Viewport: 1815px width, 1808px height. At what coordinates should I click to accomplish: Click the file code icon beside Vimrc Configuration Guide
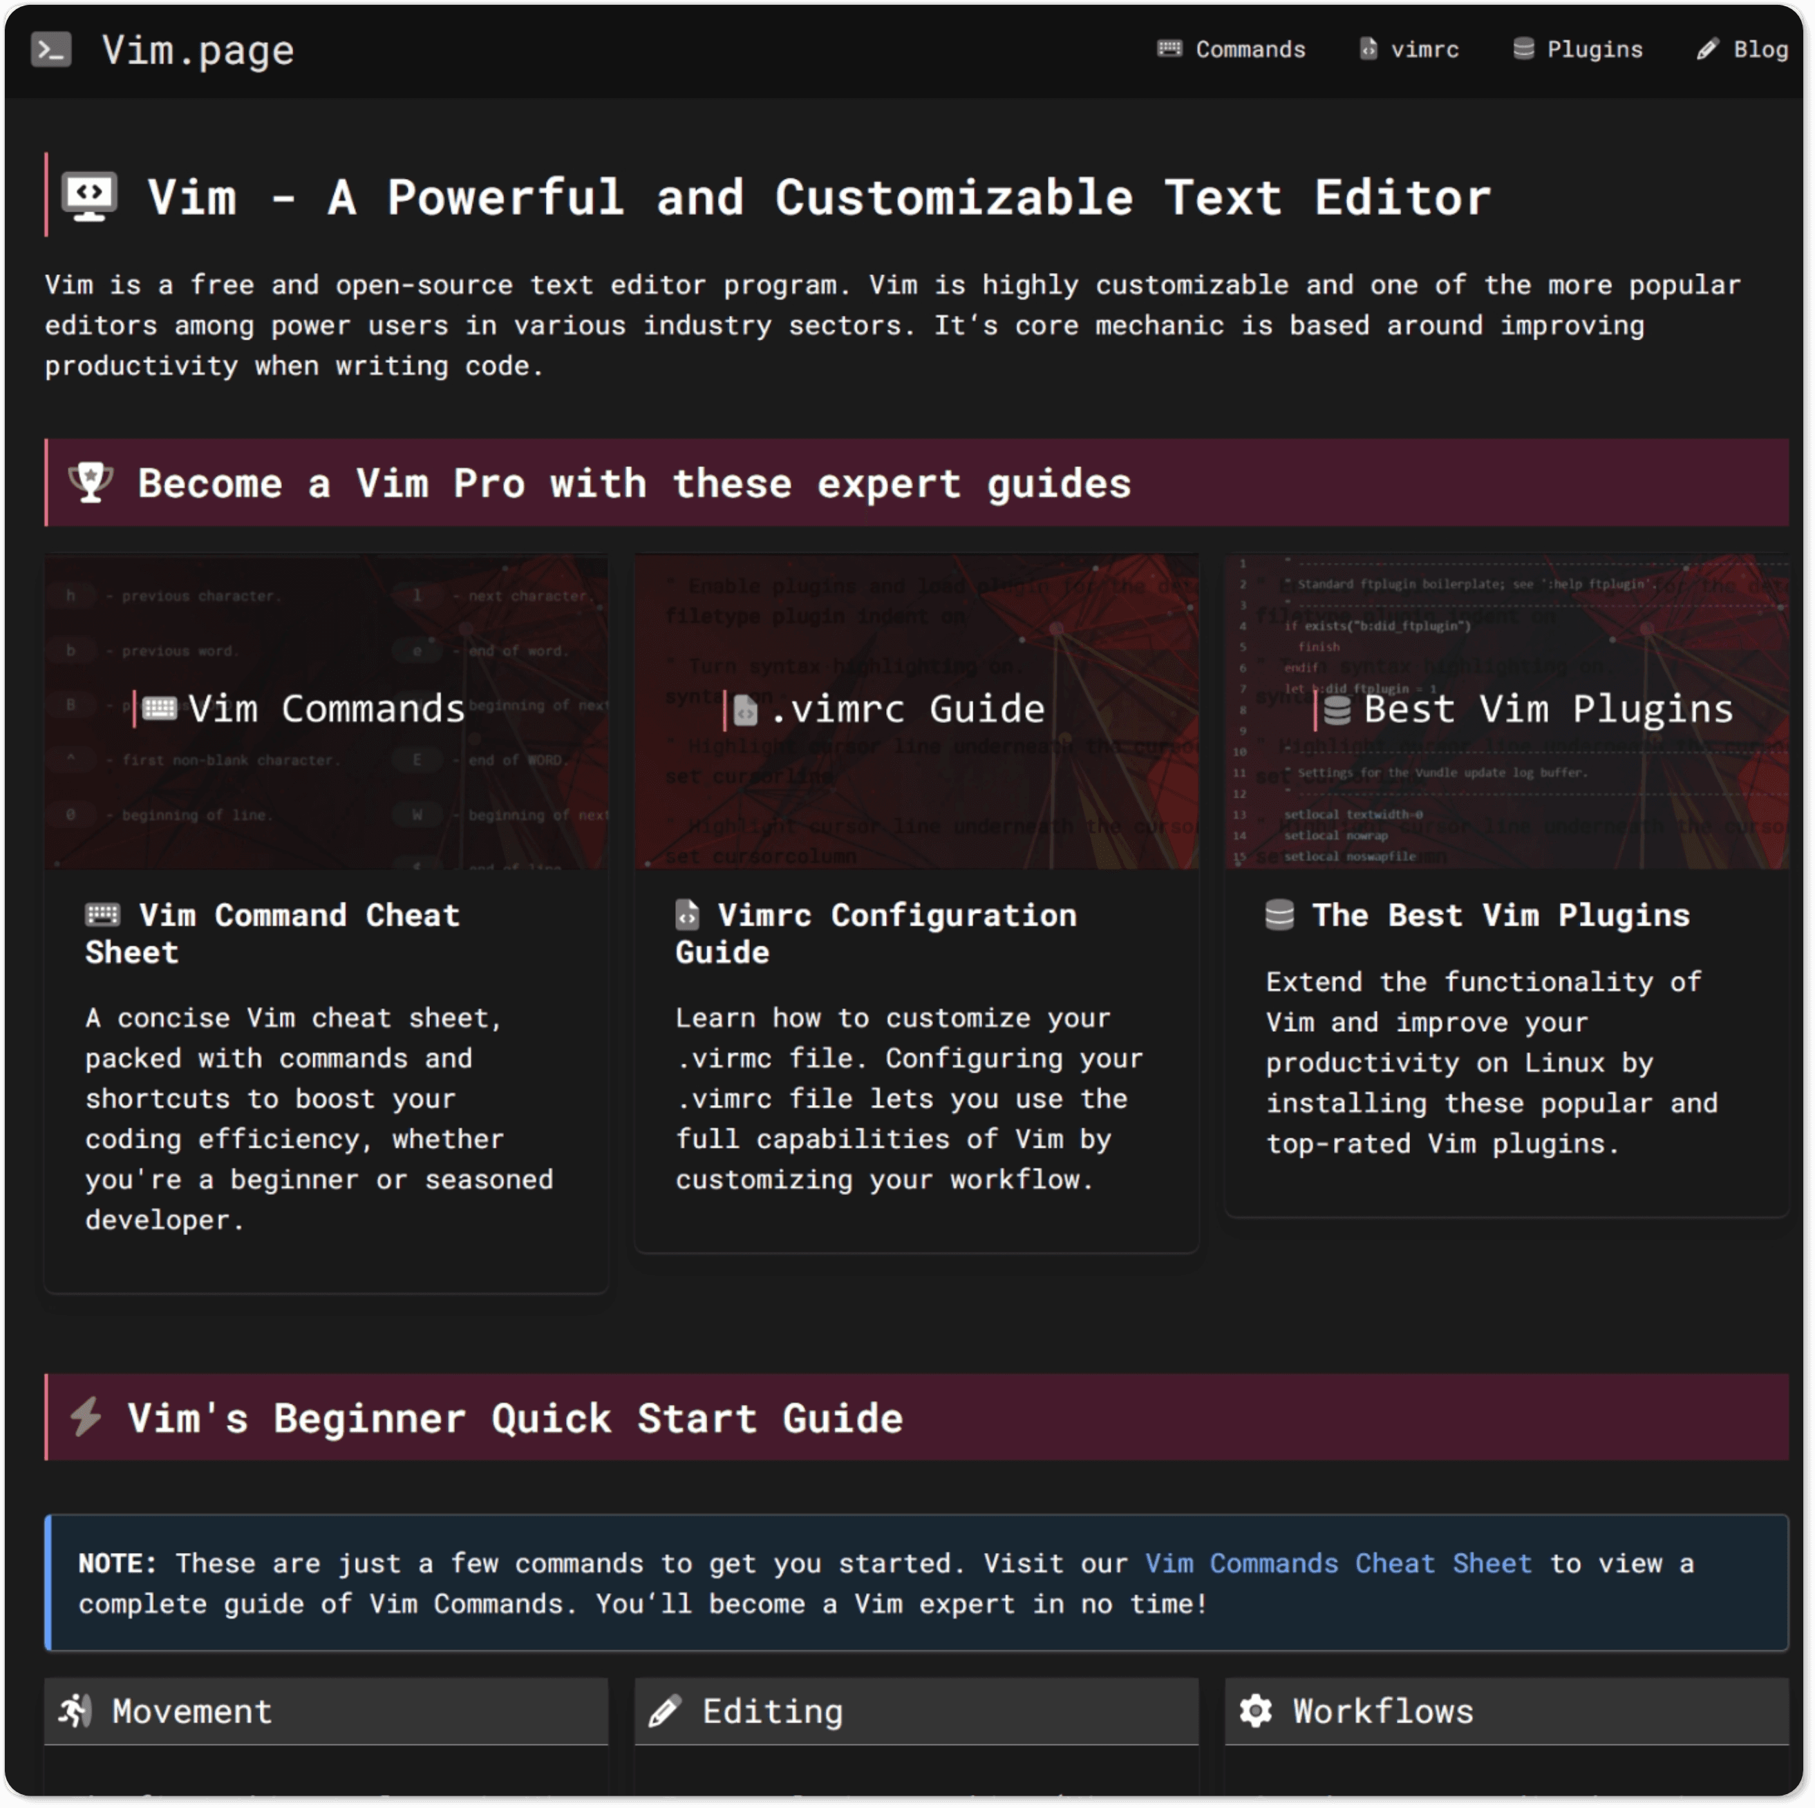(x=688, y=914)
